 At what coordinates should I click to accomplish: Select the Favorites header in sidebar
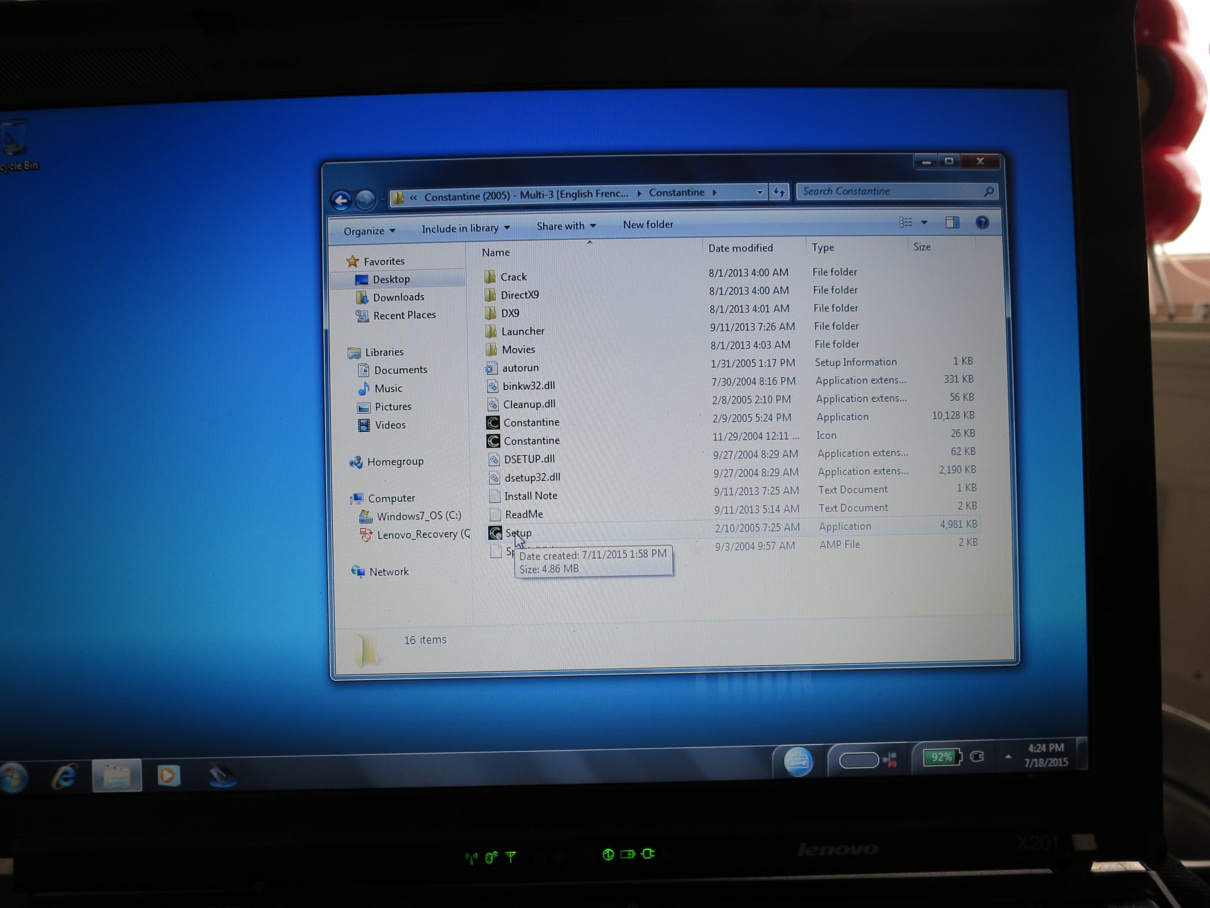[x=383, y=261]
